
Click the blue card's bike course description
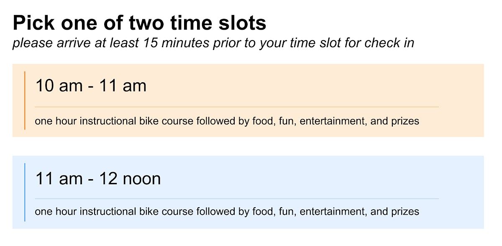tap(227, 211)
